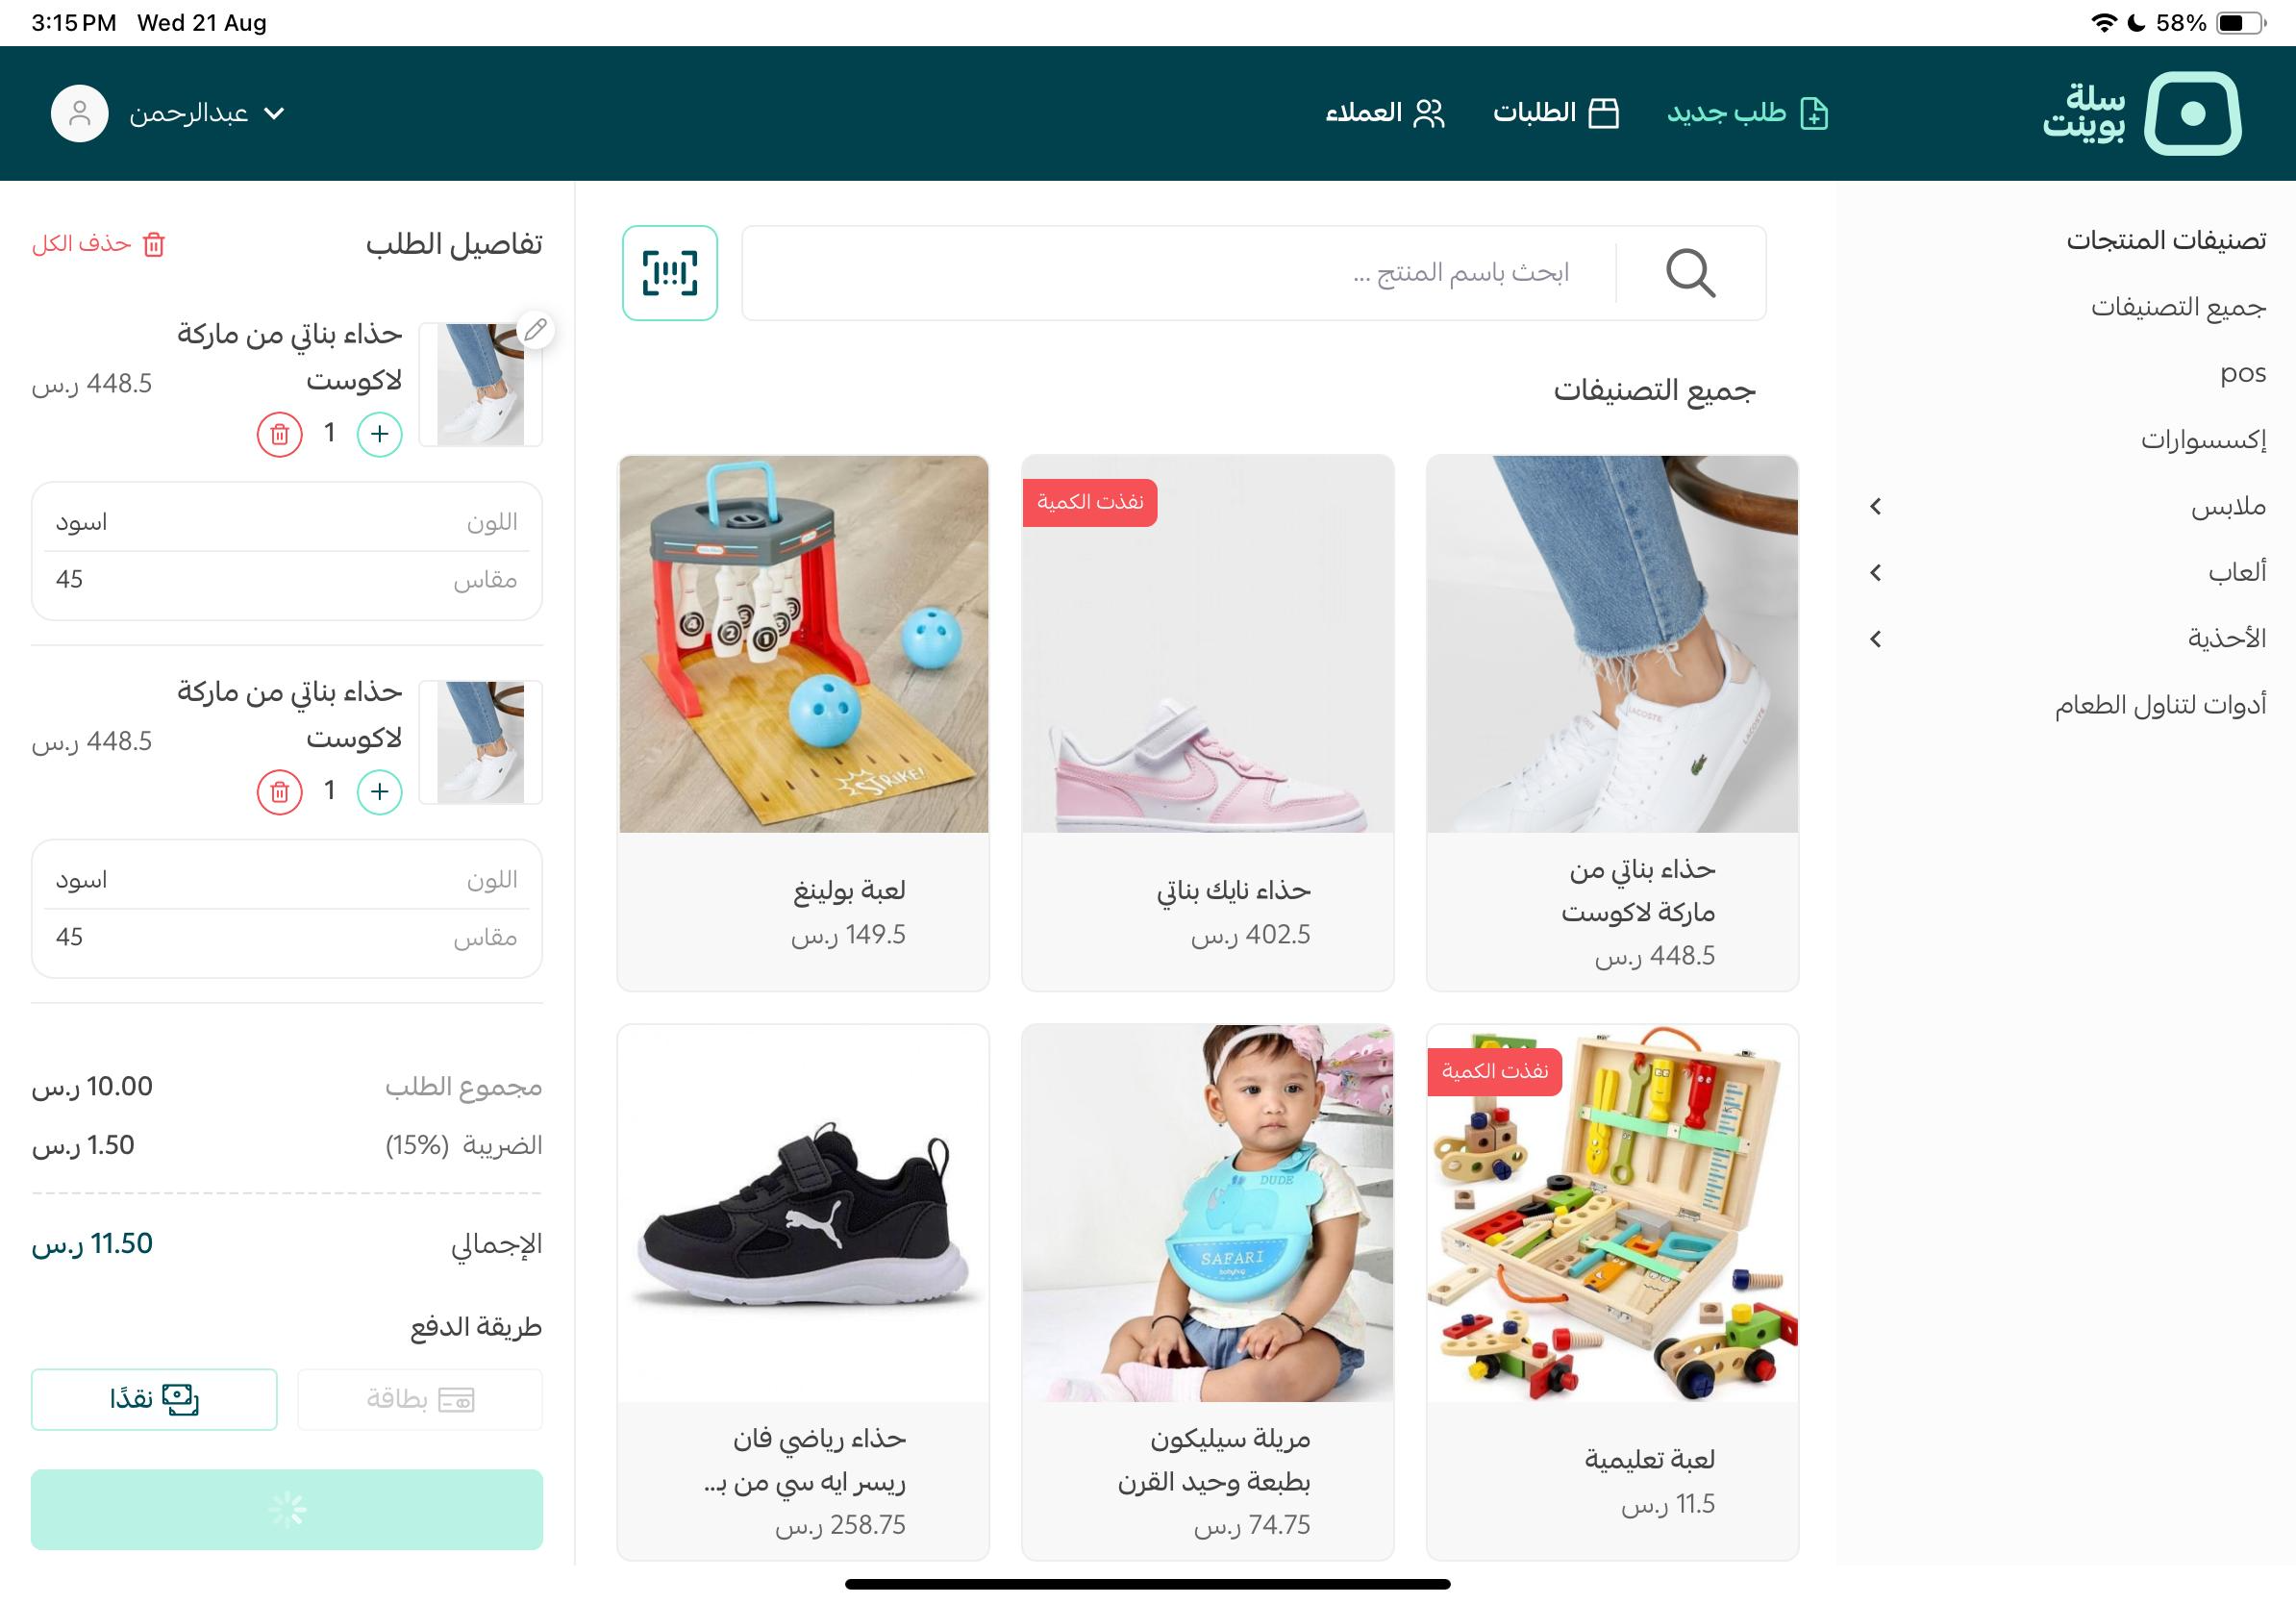This screenshot has width=2296, height=1604.
Task: Increase quantity of the first cart item
Action: coord(380,434)
